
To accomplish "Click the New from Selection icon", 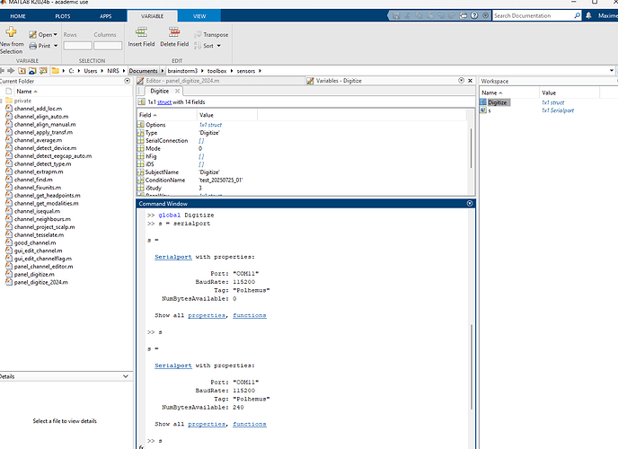I will (11, 31).
